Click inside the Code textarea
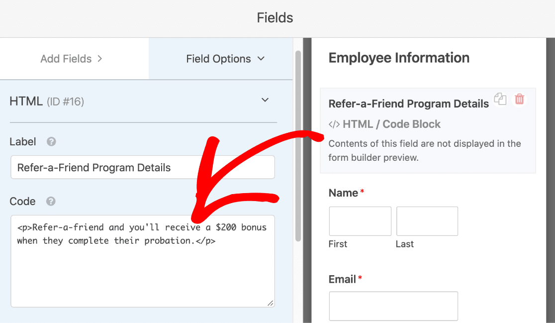This screenshot has width=555, height=323. (x=143, y=261)
